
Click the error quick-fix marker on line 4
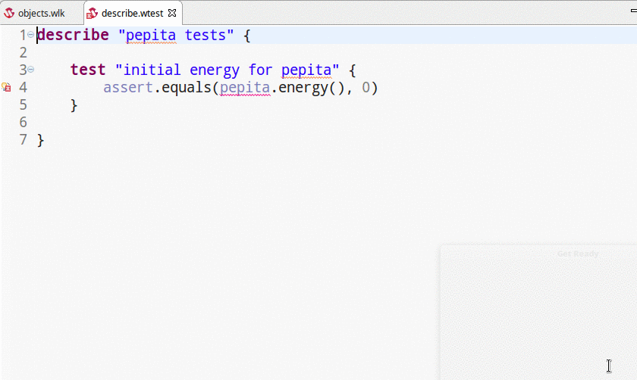coord(6,88)
